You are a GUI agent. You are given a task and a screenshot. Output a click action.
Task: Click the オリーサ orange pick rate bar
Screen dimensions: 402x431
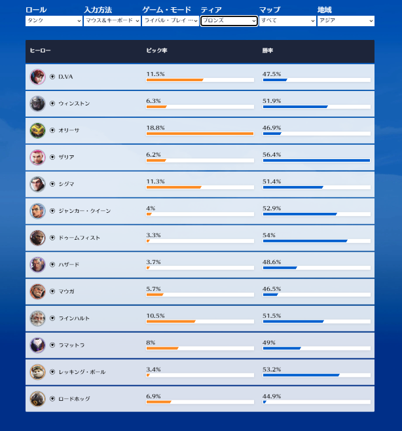click(x=200, y=134)
